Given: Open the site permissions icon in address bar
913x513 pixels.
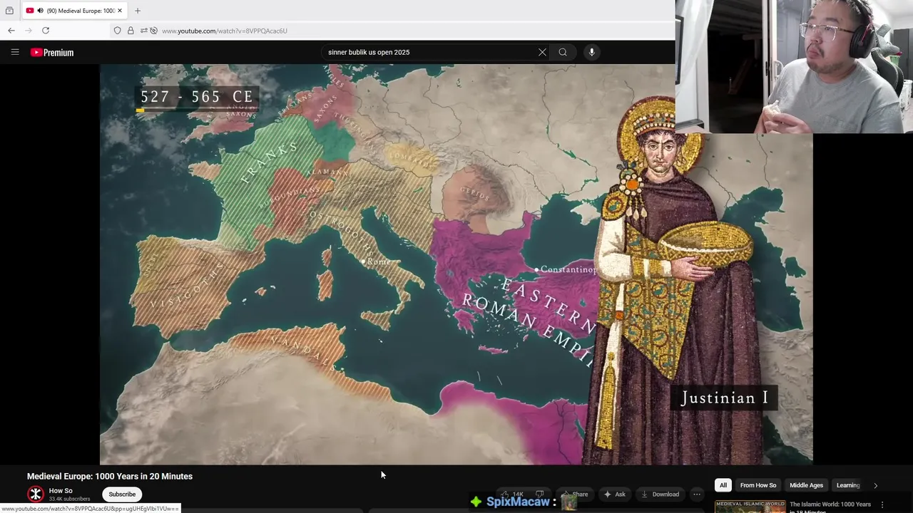Looking at the screenshot, I should [144, 31].
